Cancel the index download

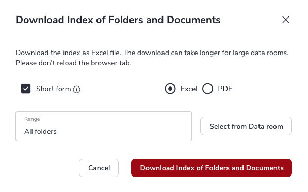[99, 168]
